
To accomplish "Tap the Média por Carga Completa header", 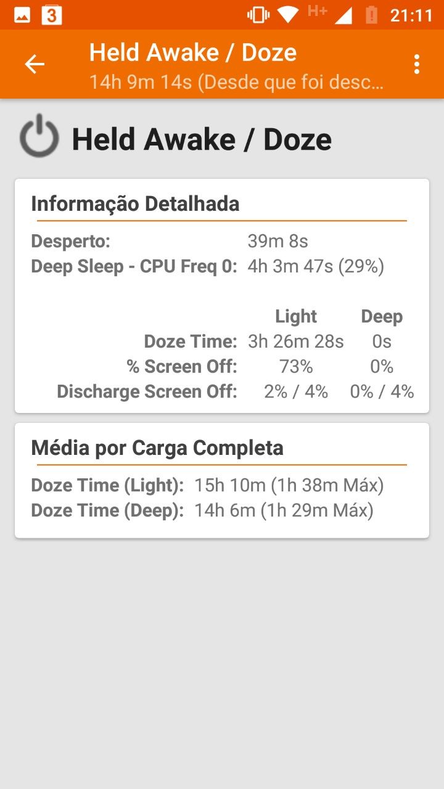I will (x=157, y=448).
